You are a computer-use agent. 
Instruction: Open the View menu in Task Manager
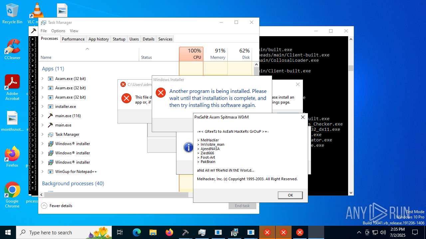74,31
